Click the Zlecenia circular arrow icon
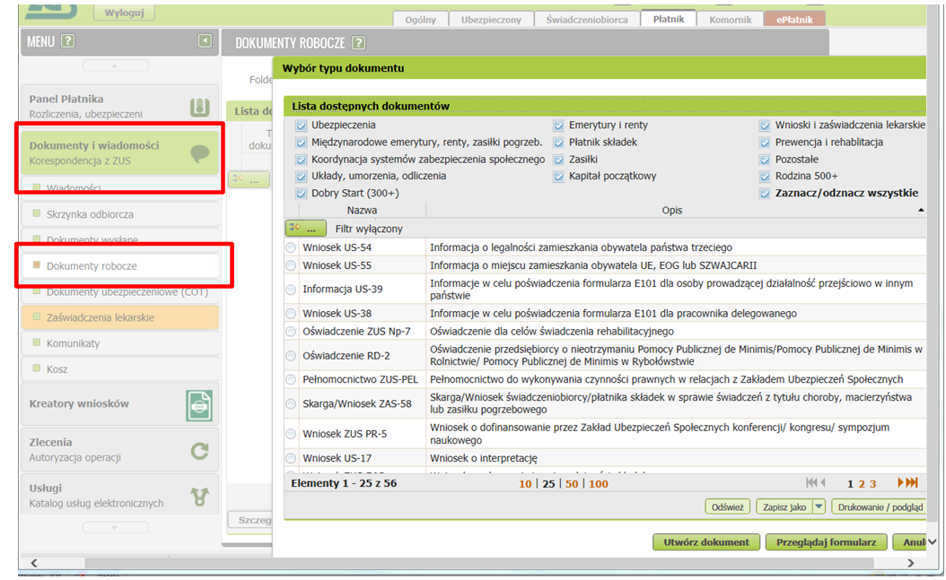 199,451
